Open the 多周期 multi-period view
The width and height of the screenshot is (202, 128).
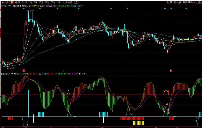coord(68,2)
